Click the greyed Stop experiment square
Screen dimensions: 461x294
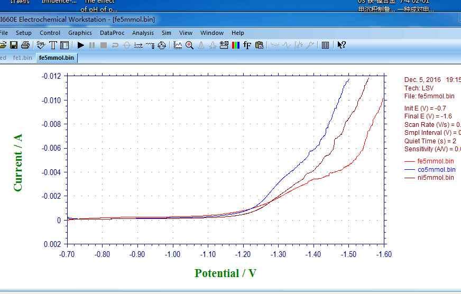(x=104, y=45)
